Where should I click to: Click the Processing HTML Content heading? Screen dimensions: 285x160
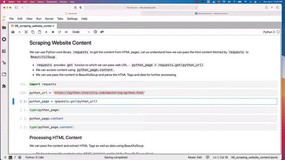click(55, 138)
